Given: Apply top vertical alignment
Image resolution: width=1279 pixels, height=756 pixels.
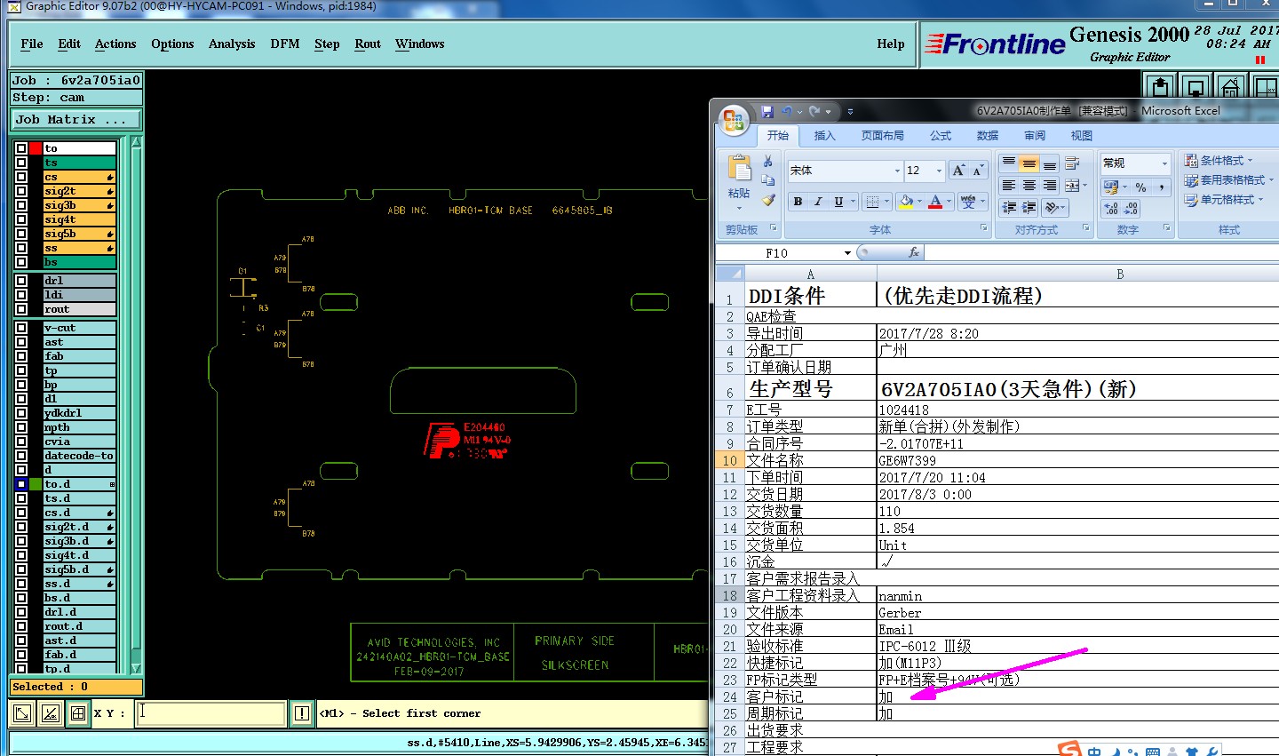Looking at the screenshot, I should [1008, 163].
